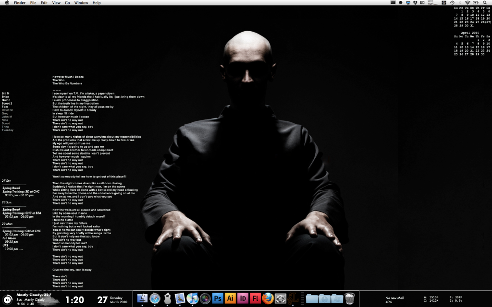Image resolution: width=492 pixels, height=307 pixels.
Task: Open Mail stamp icon in Dock
Action: coord(180,298)
